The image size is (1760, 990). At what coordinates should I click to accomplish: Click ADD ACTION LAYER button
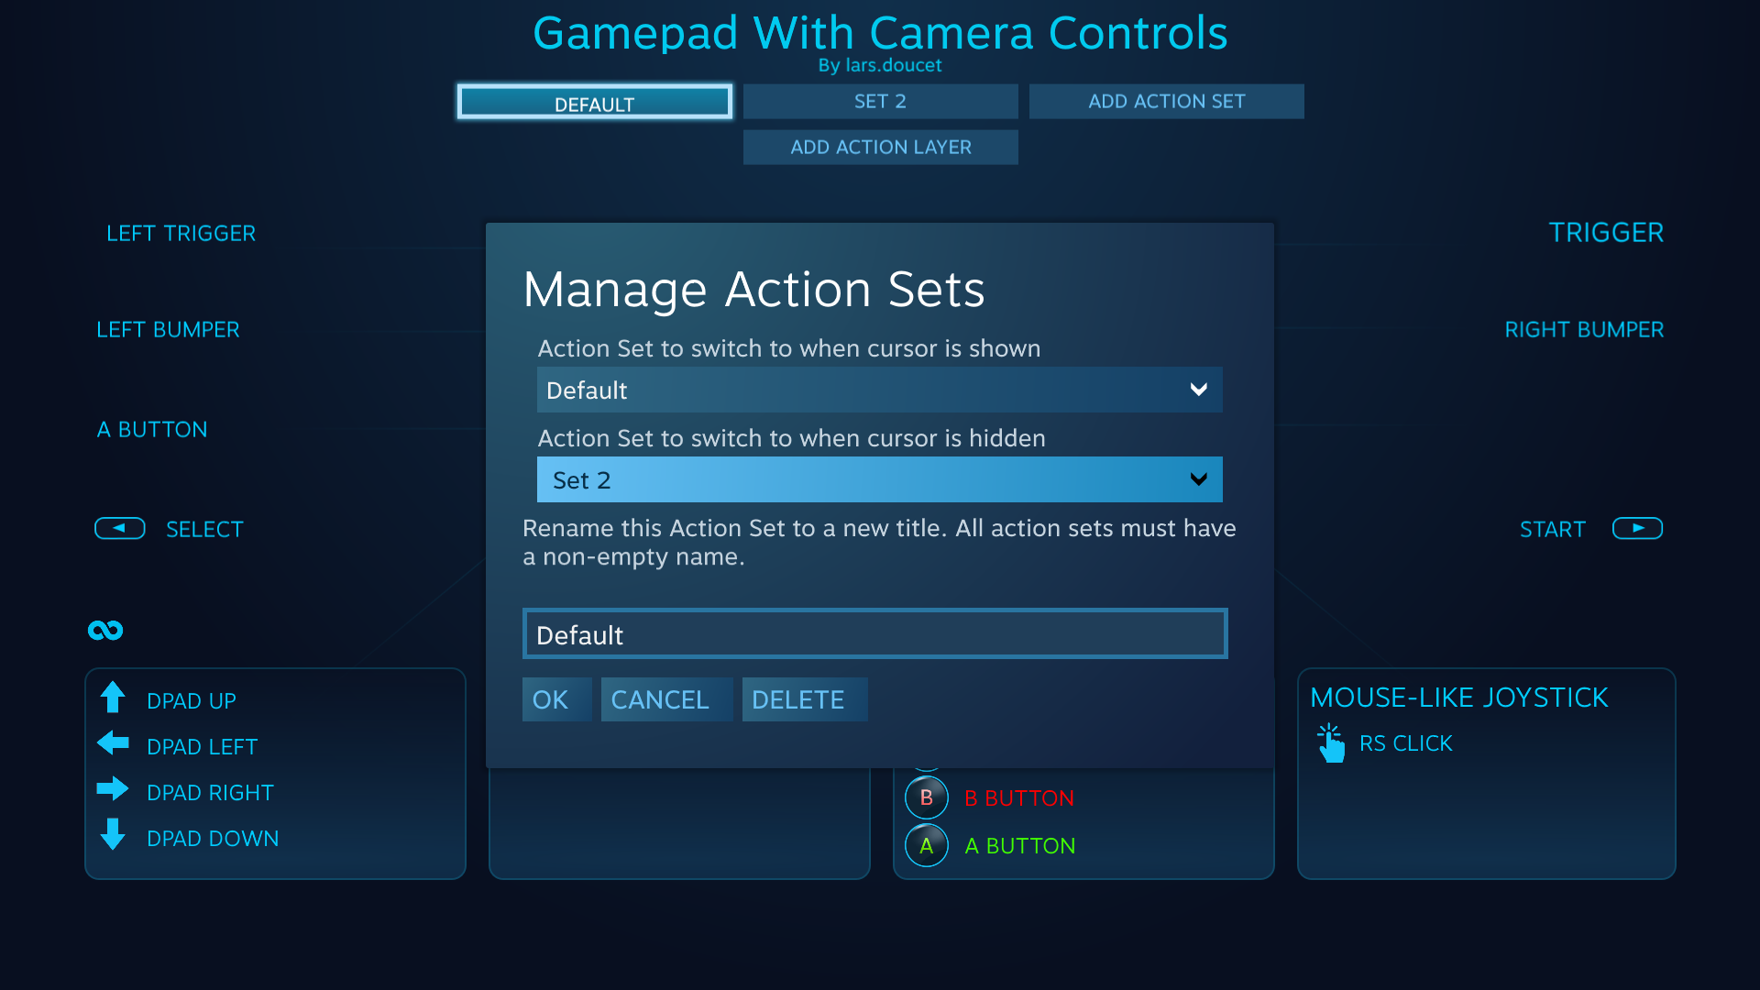click(880, 147)
